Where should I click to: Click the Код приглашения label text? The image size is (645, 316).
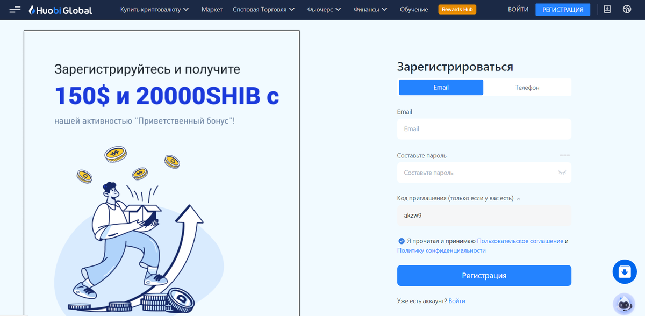tap(455, 198)
